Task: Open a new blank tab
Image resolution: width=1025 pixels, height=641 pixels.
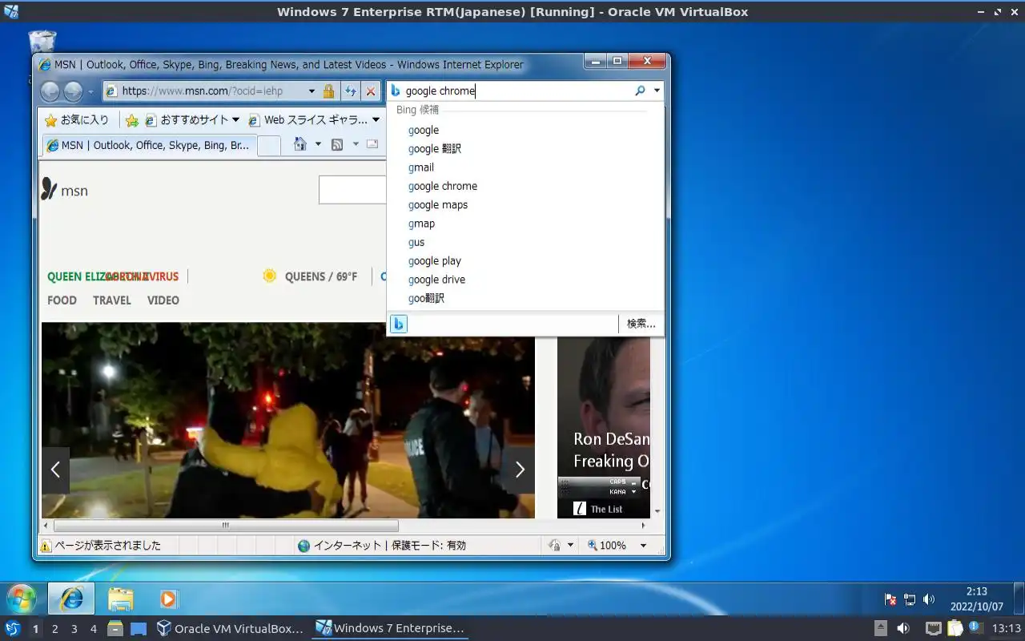Action: pyautogui.click(x=269, y=145)
